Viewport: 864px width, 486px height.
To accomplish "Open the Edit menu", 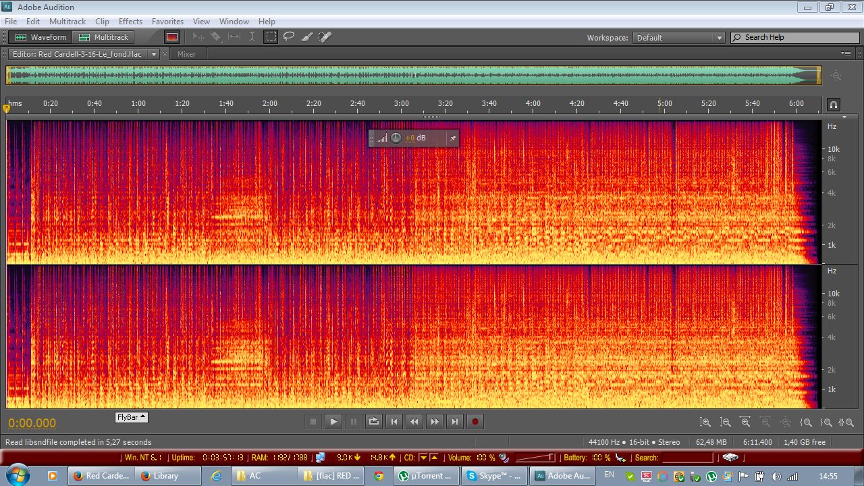I will pos(33,22).
